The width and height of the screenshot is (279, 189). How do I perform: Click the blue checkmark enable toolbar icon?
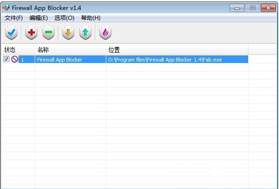pyautogui.click(x=11, y=33)
